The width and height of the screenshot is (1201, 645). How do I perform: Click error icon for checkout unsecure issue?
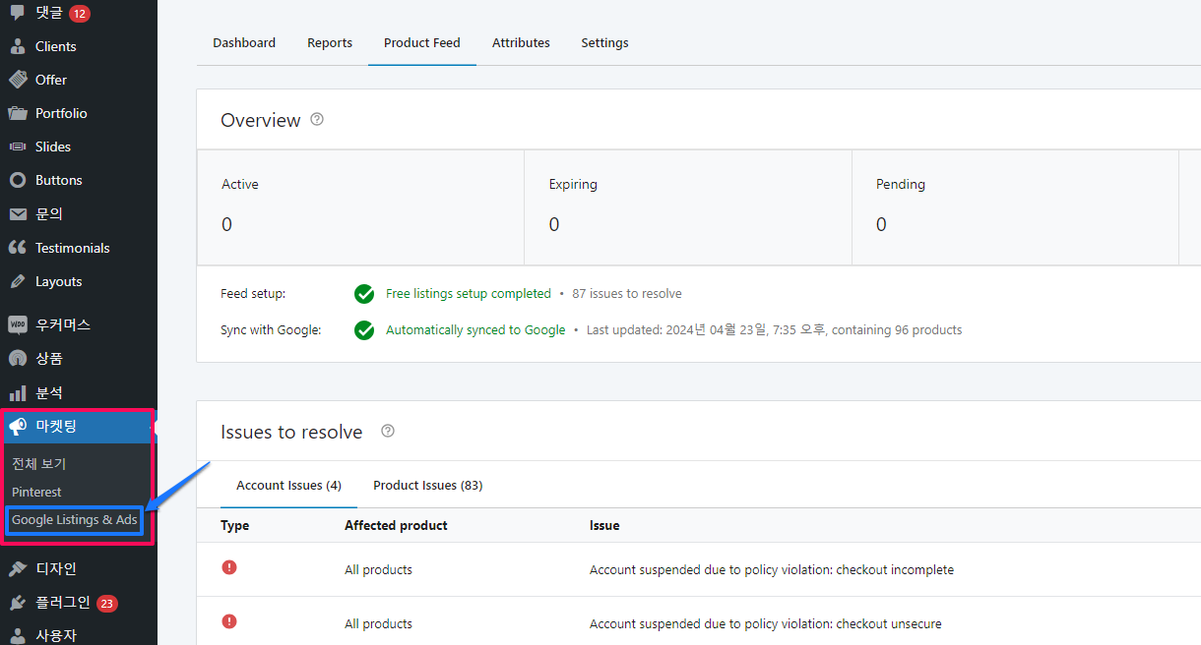(x=229, y=621)
